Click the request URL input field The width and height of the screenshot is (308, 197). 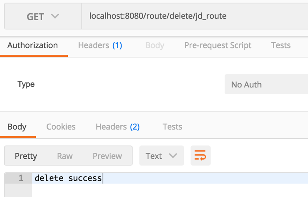[193, 17]
